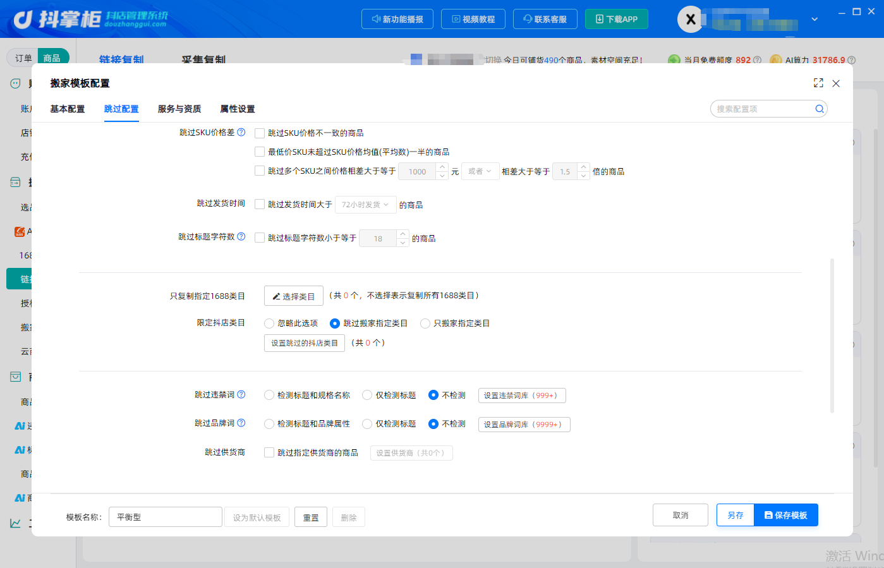This screenshot has width=884, height=568.
Task: Increase the 1000 元 price difference value
Action: pyautogui.click(x=442, y=167)
